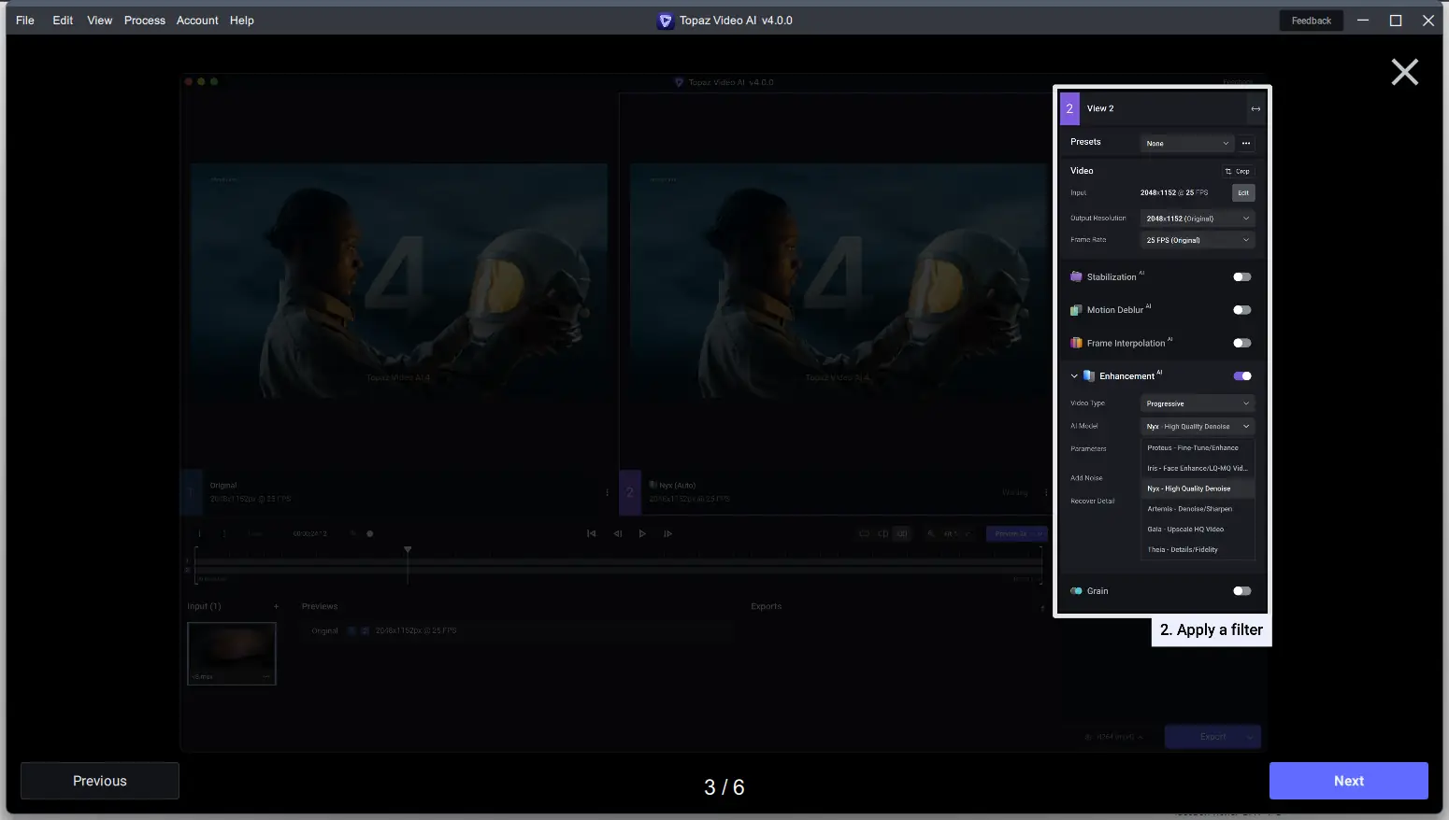Open the presets more options ellipsis
The image size is (1449, 820).
[x=1246, y=143]
